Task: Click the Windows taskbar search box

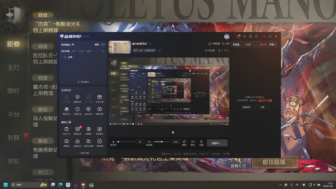Action: click(x=29, y=185)
